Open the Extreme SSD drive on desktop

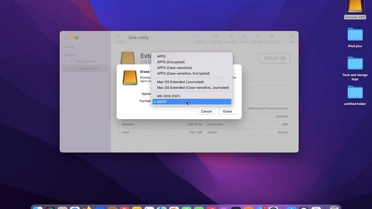coord(355,9)
